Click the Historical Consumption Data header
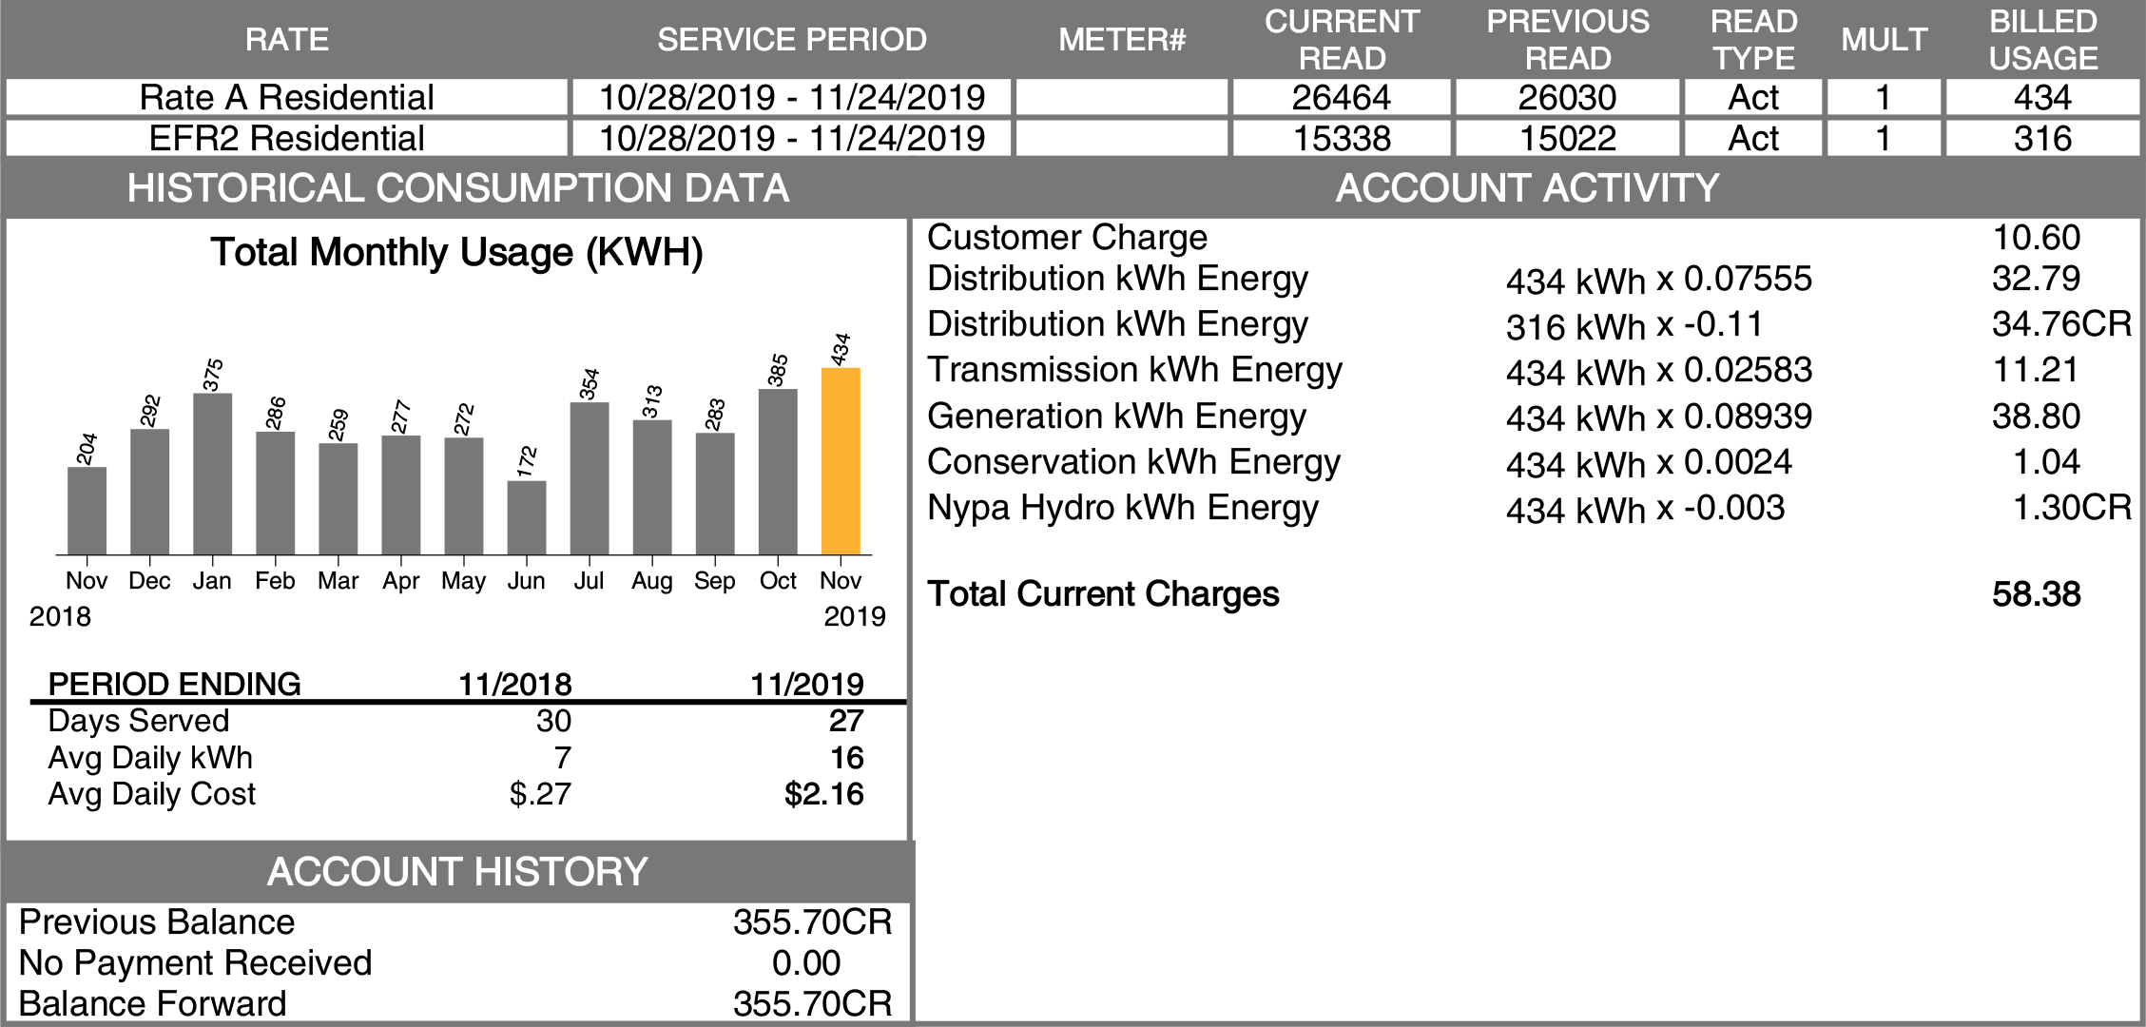 (x=457, y=188)
